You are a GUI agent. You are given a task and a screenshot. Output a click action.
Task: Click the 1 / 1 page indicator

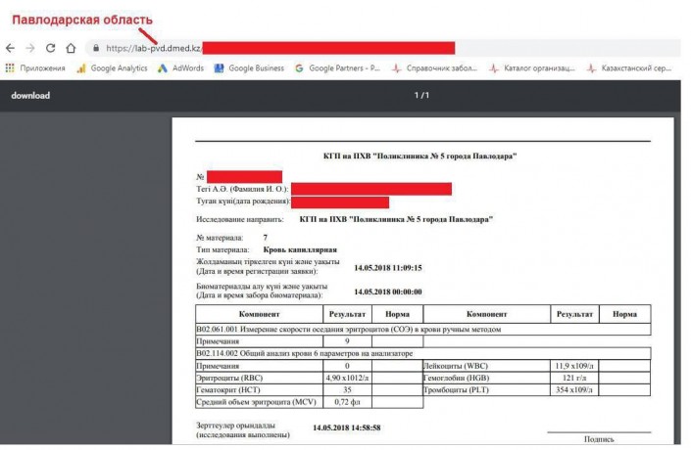point(421,95)
